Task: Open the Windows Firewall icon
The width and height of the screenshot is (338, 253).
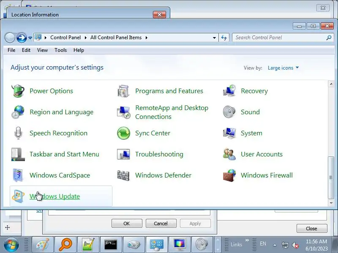Action: coord(229,175)
